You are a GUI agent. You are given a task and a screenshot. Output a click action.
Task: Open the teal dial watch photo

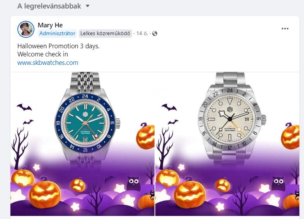coord(82,144)
